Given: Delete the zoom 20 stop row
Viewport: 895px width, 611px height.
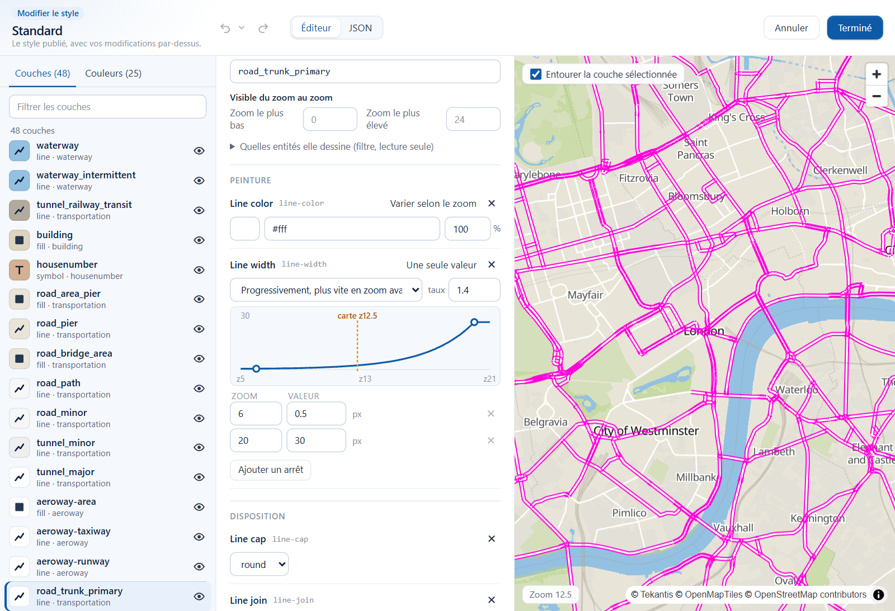Looking at the screenshot, I should (491, 441).
